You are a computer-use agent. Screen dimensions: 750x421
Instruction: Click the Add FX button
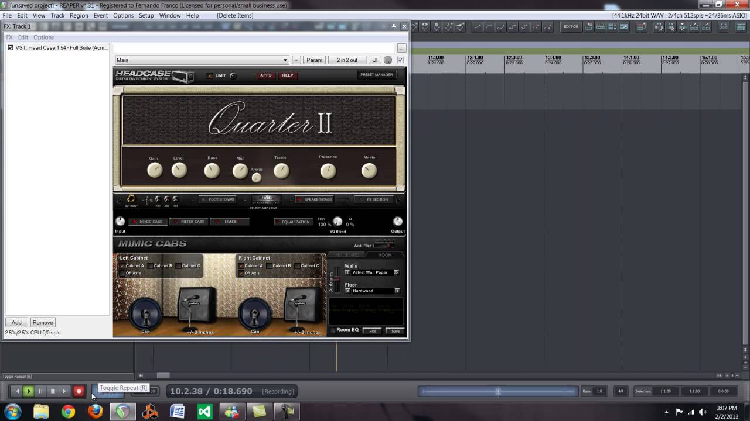[x=16, y=322]
